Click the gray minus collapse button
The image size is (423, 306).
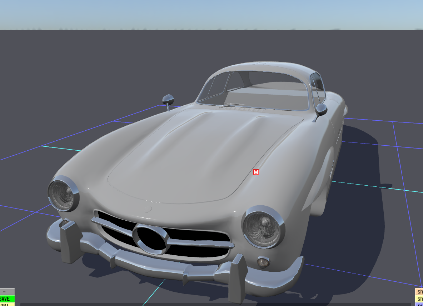7,292
